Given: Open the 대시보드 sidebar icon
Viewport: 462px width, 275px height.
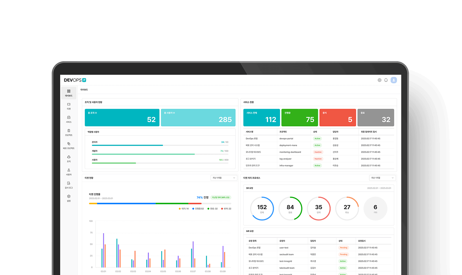Looking at the screenshot, I should 69,93.
